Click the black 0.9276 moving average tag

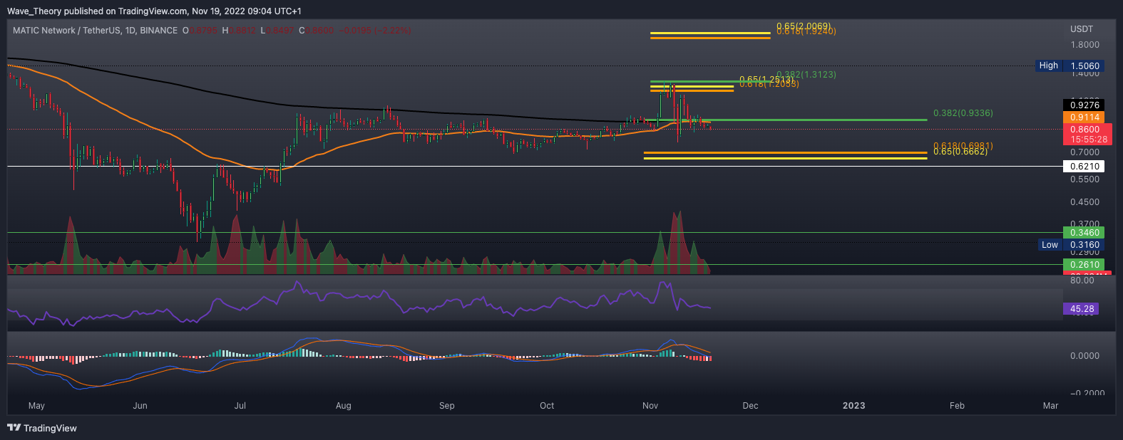pos(1084,105)
